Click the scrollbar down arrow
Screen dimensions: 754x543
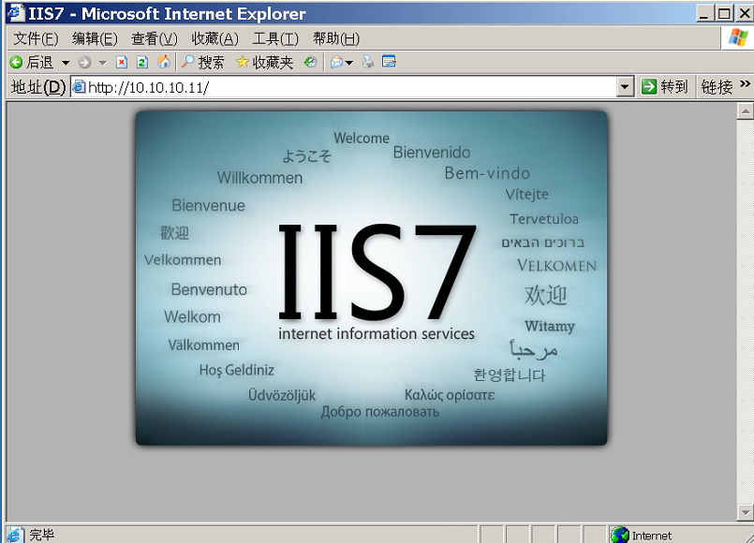(x=745, y=512)
